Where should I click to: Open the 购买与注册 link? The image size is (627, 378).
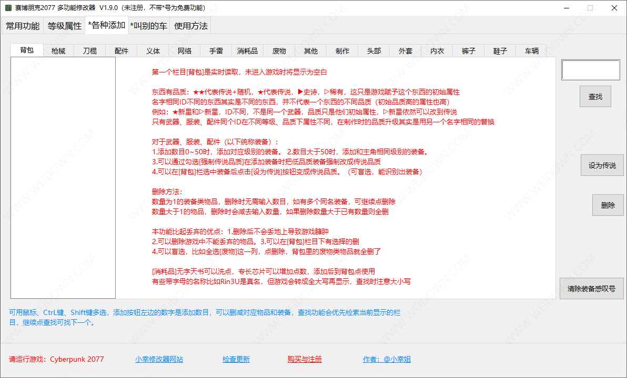(305, 360)
